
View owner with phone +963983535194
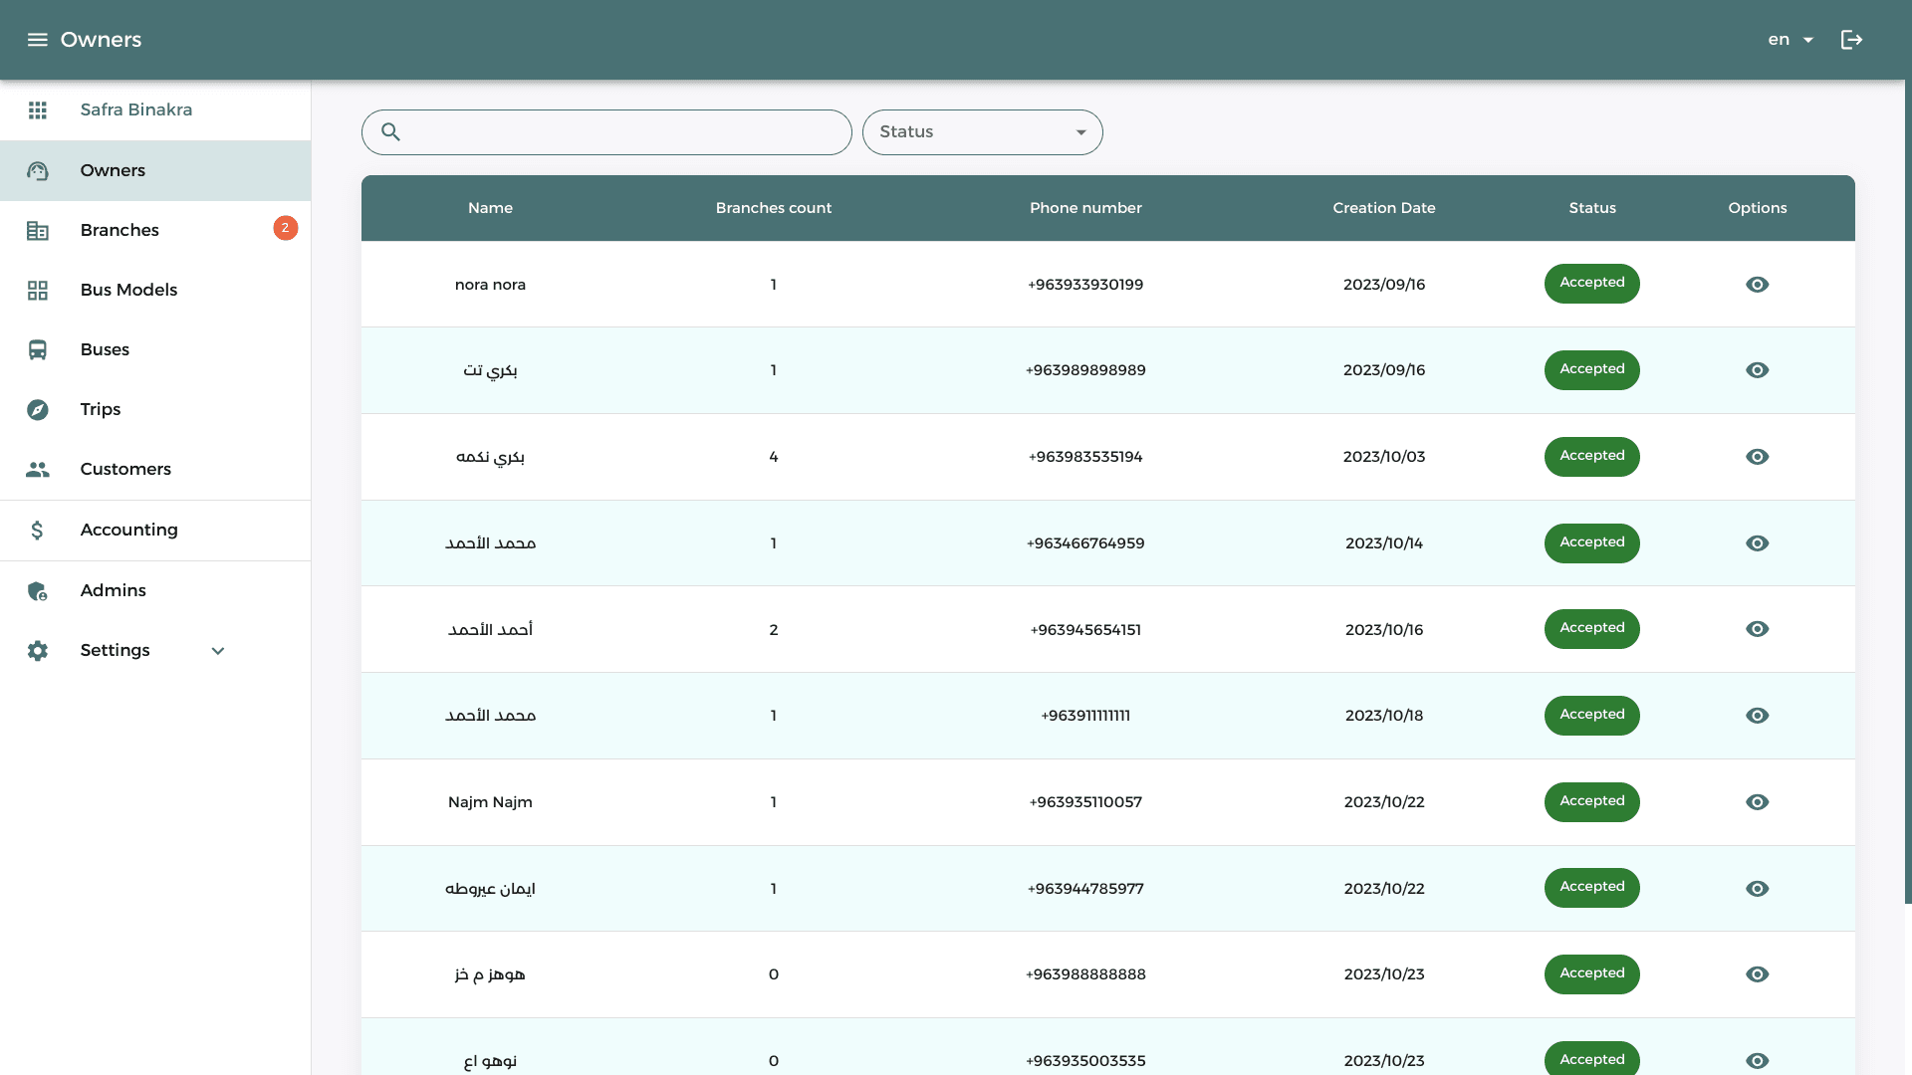click(1757, 457)
